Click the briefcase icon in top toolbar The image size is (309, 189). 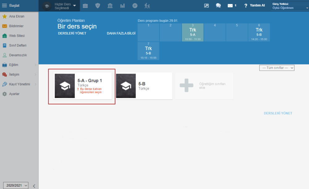(x=85, y=6)
